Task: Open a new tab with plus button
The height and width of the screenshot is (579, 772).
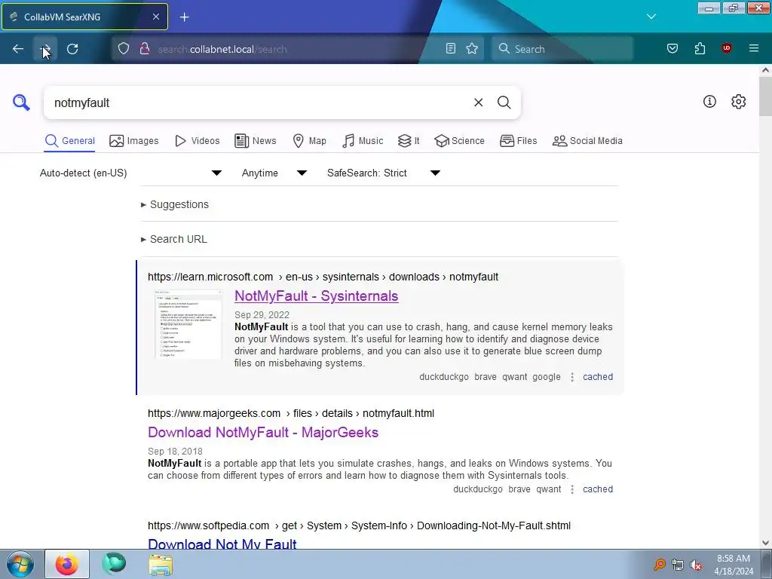Action: (x=184, y=17)
